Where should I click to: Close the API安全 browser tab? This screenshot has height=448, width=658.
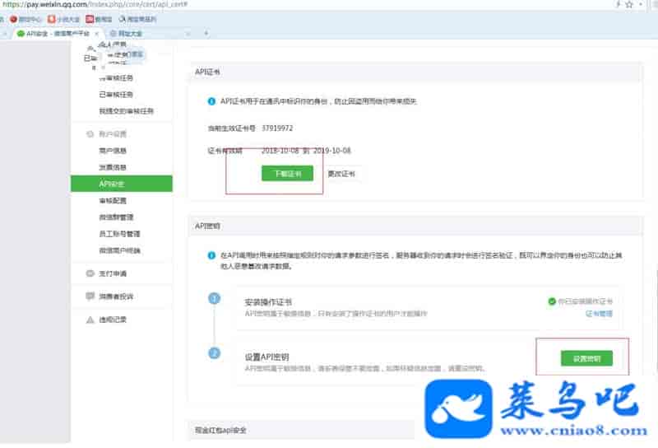click(x=98, y=33)
